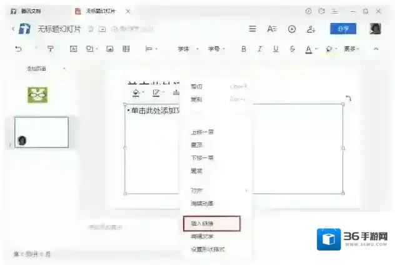Click the blue 分享 share button
Image resolution: width=395 pixels, height=265 pixels.
343,29
